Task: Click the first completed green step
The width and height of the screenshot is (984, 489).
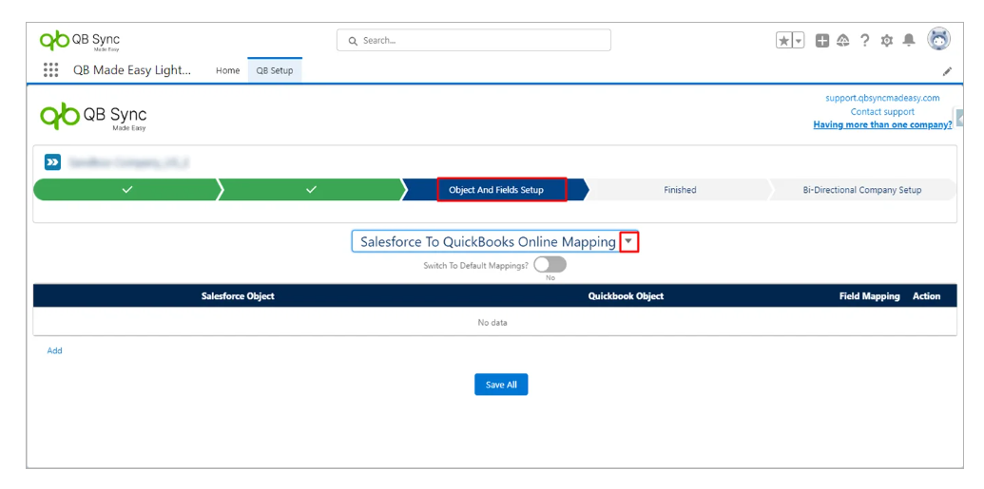Action: [126, 189]
